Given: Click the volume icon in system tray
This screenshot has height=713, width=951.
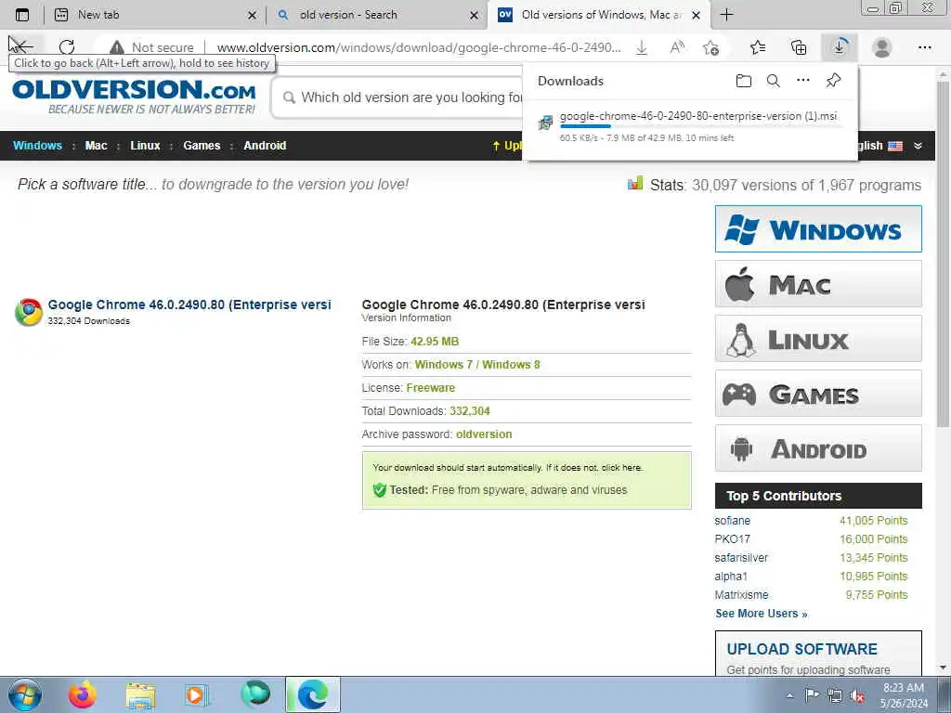Looking at the screenshot, I should pos(857,696).
